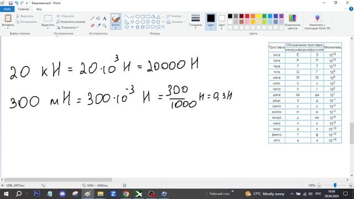Select Color 2 (Цвет 2) box
This screenshot has width=354, height=199.
[222, 22]
